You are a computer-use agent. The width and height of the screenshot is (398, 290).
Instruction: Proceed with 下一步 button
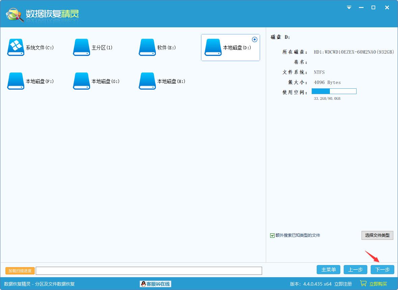point(382,270)
